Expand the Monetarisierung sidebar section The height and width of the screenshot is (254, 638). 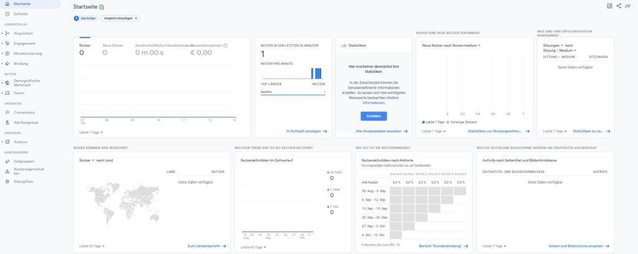pyautogui.click(x=2, y=54)
